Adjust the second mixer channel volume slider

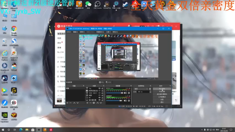click(115, 100)
